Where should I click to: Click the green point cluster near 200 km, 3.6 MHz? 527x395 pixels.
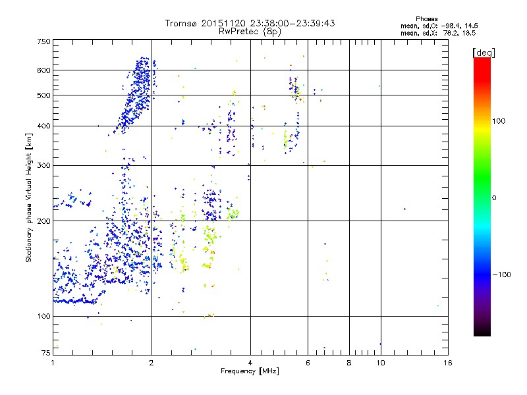click(233, 215)
